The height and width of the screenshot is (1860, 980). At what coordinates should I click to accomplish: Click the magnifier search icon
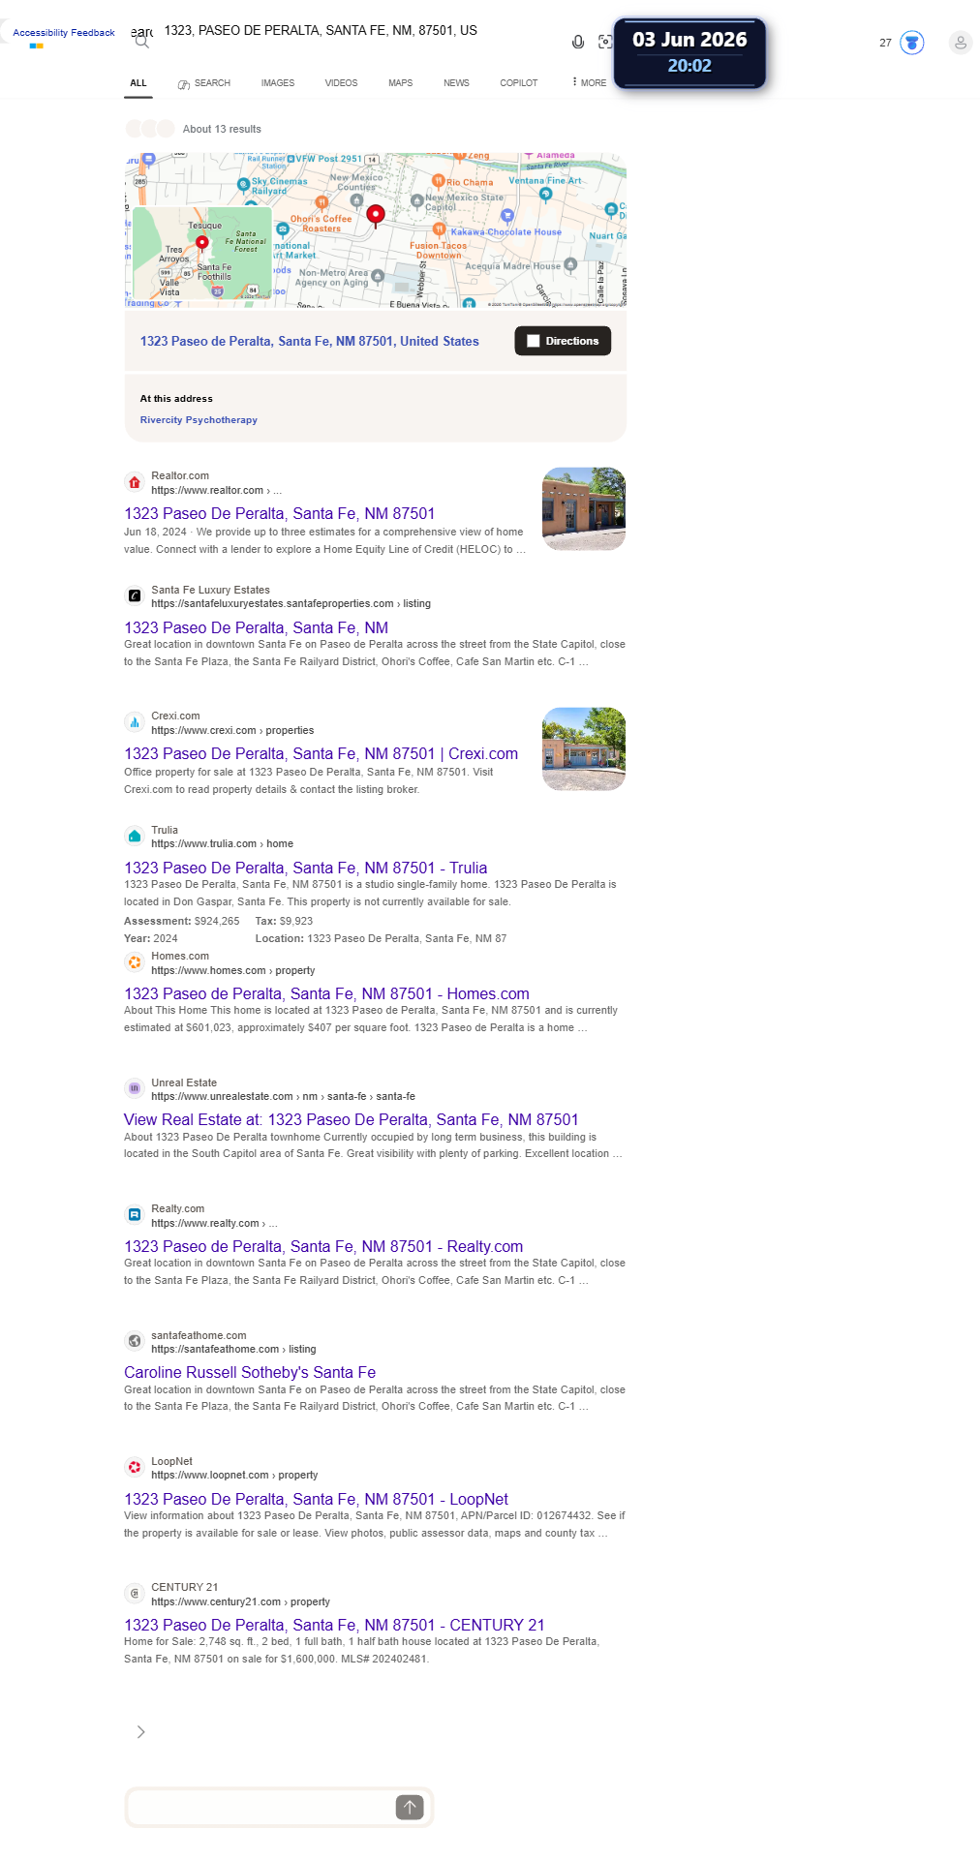[x=142, y=41]
